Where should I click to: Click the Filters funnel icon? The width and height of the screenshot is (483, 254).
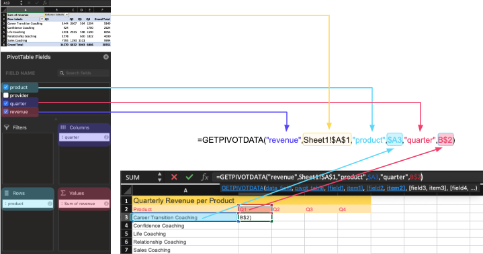point(7,127)
